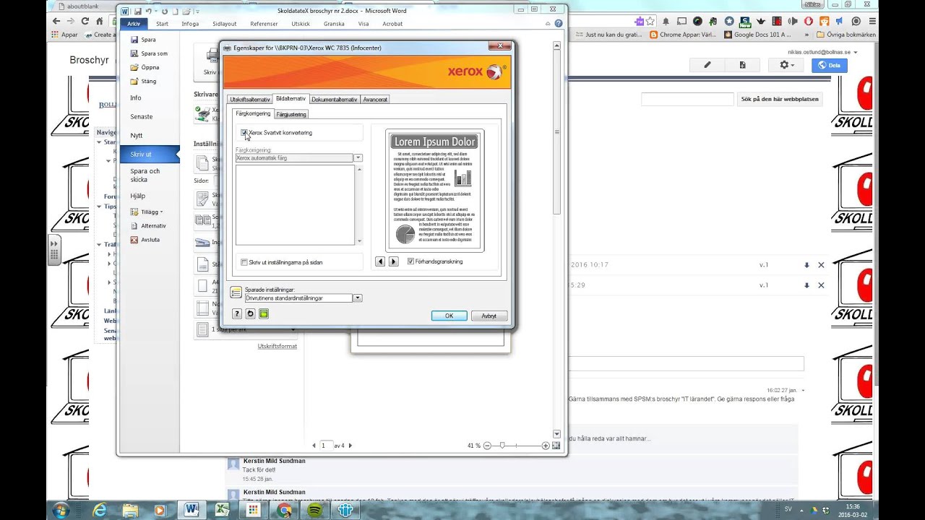Click Utskriftsformat link in Word

277,346
